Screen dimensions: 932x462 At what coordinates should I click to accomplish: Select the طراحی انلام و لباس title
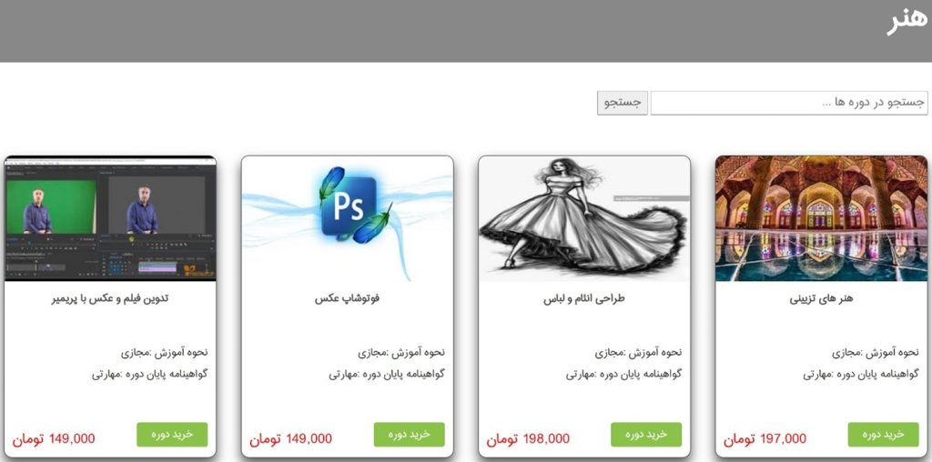tap(584, 298)
